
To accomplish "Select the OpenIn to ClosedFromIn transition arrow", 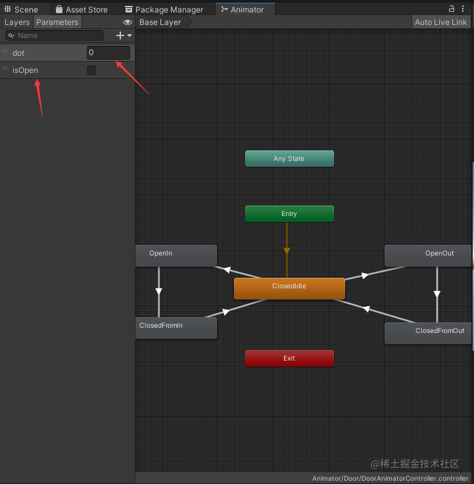I will click(x=159, y=291).
